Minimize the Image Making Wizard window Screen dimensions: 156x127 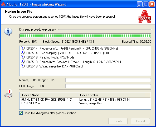pyautogui.click(x=140, y=4)
